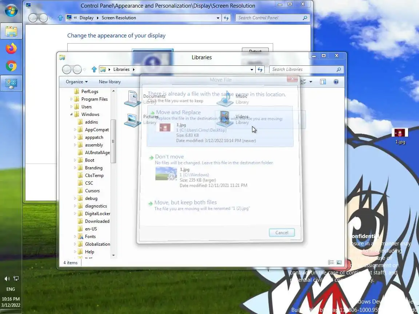Viewport: 419px width, 314px height.
Task: Select the DigitalLocker folder
Action: coord(97,214)
